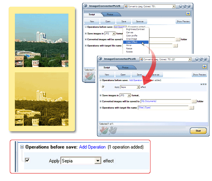Toggle Sepia checkbox in enlarged callout panel
212x181 pixels.
(x=27, y=160)
